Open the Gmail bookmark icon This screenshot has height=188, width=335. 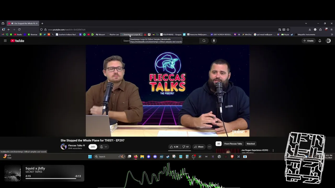[x=3, y=34]
